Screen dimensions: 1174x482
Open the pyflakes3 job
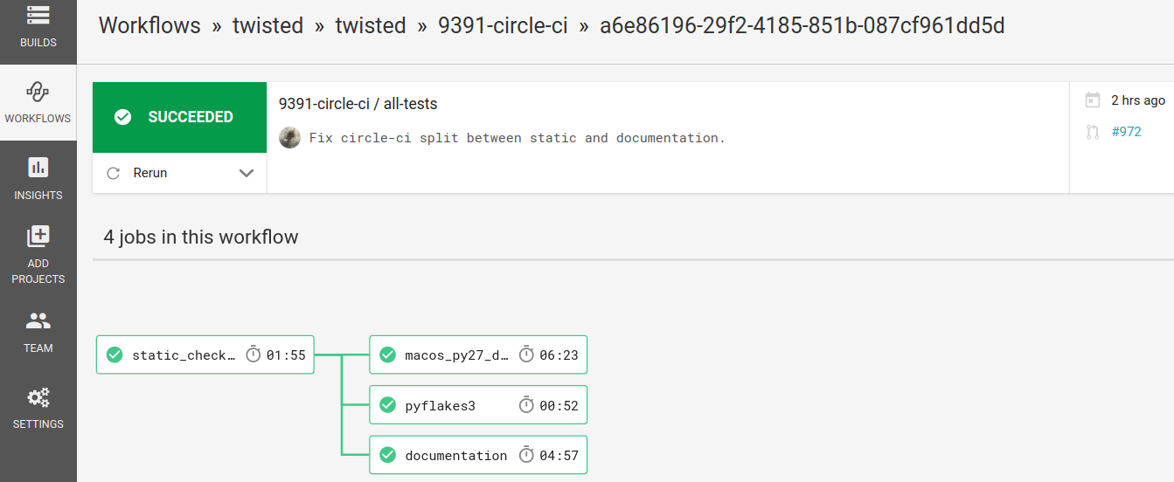(478, 405)
